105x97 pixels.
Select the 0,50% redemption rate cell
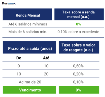coord(78,66)
